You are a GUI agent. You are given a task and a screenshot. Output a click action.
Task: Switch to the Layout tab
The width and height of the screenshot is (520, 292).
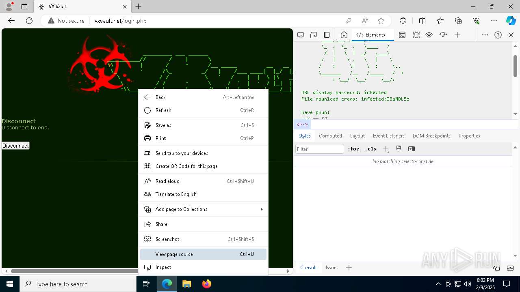[x=357, y=136]
